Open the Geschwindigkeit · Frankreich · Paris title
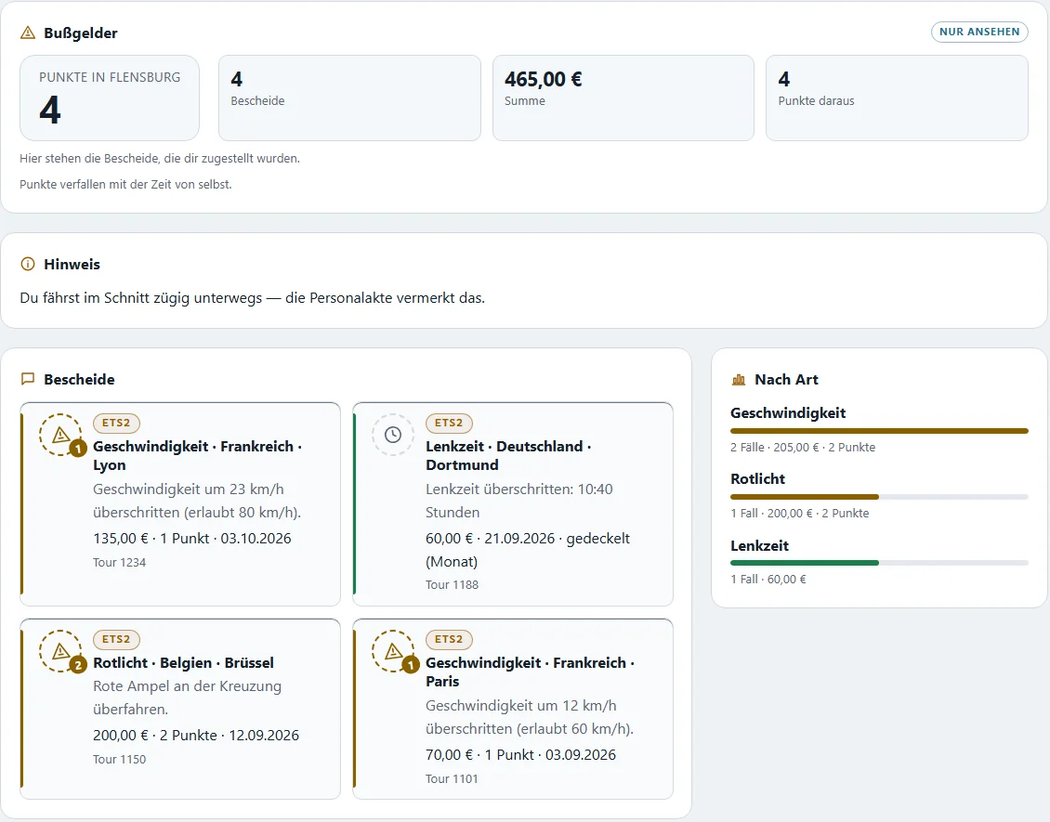 tap(531, 672)
